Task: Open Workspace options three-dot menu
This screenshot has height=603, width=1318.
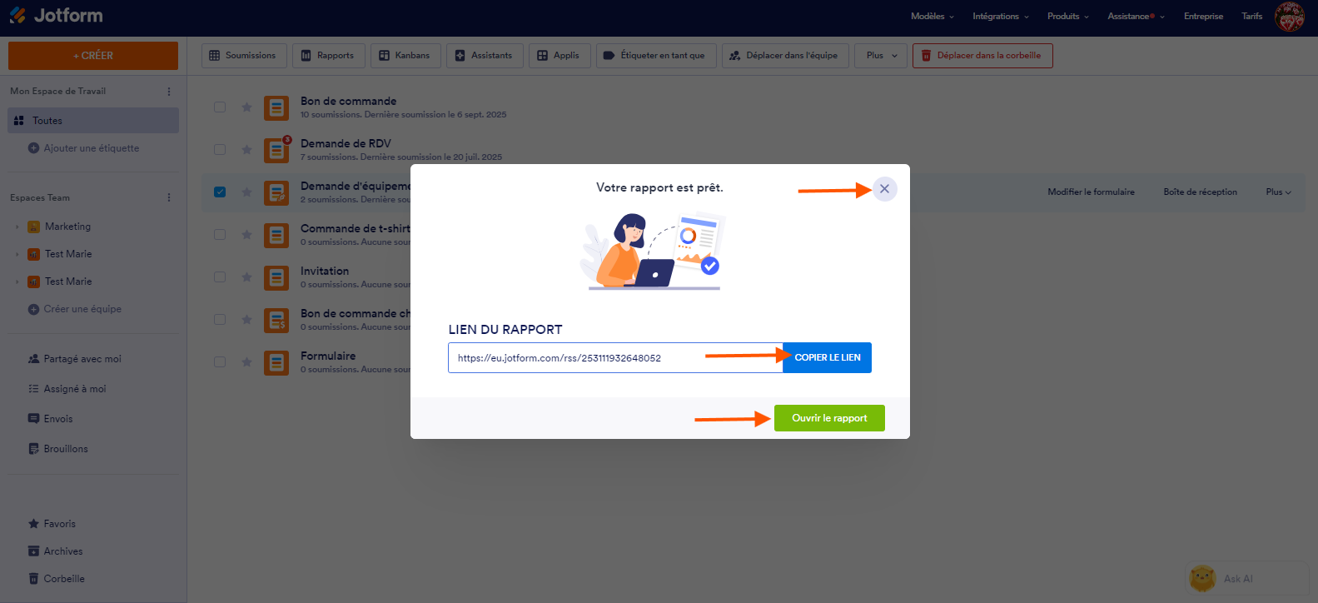Action: tap(169, 92)
